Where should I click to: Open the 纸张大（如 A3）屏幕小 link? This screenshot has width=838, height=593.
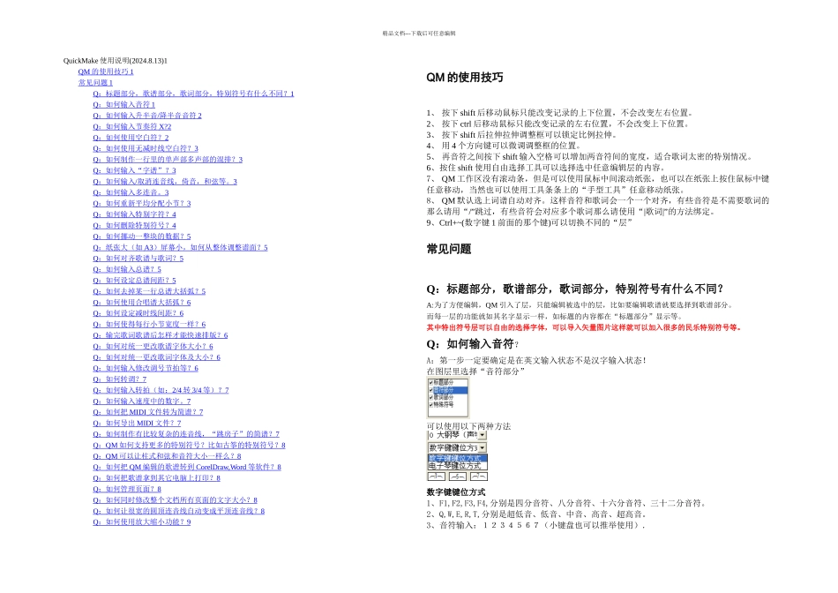click(180, 247)
